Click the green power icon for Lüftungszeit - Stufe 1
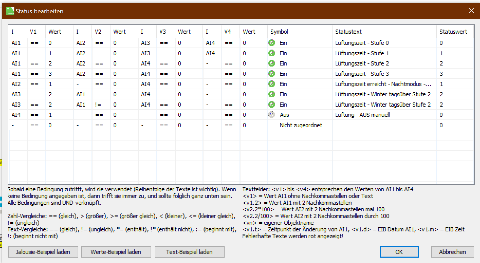 tap(272, 53)
